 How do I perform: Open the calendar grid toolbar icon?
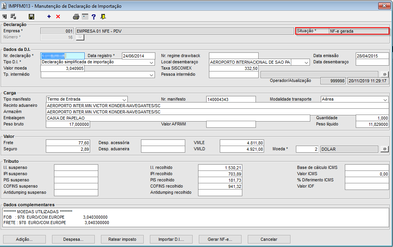point(85,17)
